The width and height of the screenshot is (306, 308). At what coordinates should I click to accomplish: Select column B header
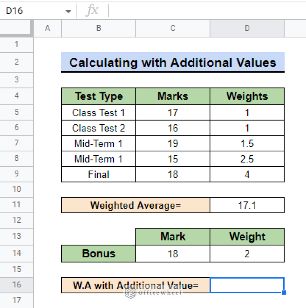click(99, 28)
